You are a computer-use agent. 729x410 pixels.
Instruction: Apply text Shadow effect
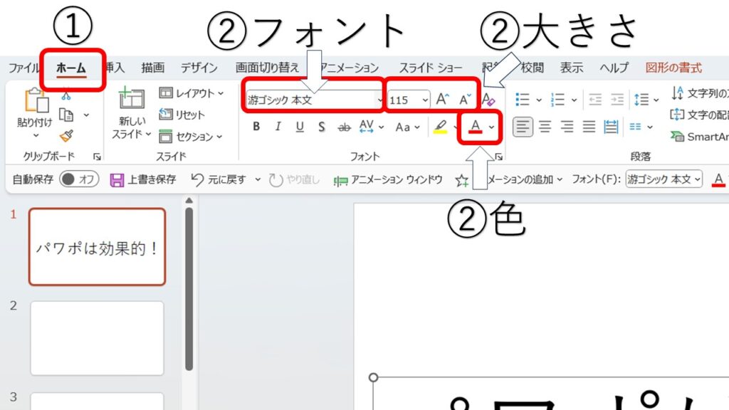(x=321, y=127)
